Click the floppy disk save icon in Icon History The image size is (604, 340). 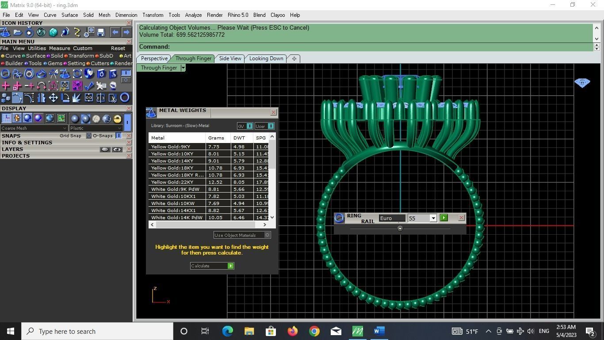tap(101, 32)
